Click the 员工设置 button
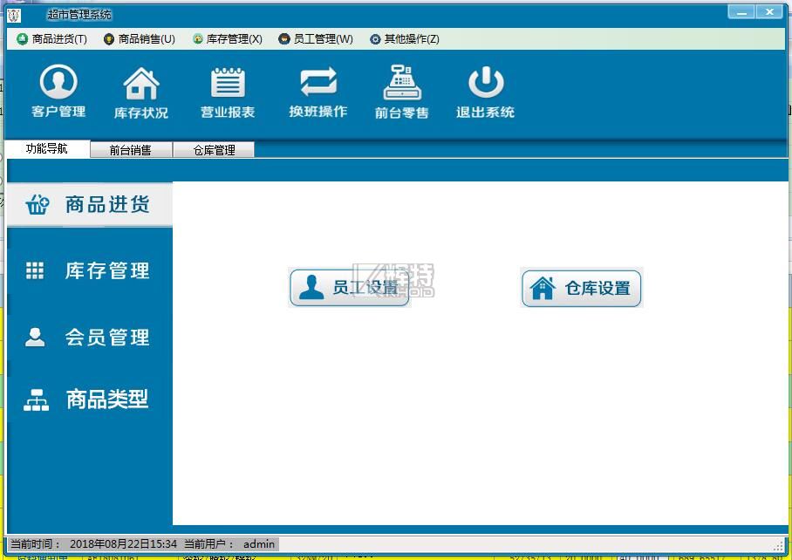This screenshot has width=792, height=560. pos(350,288)
